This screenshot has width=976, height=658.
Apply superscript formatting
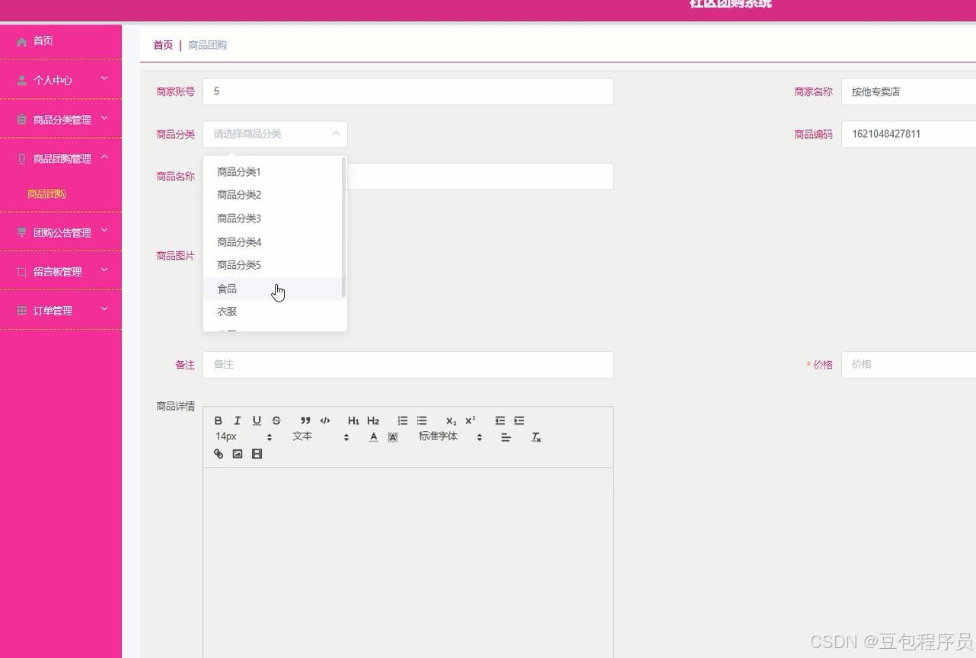click(470, 420)
